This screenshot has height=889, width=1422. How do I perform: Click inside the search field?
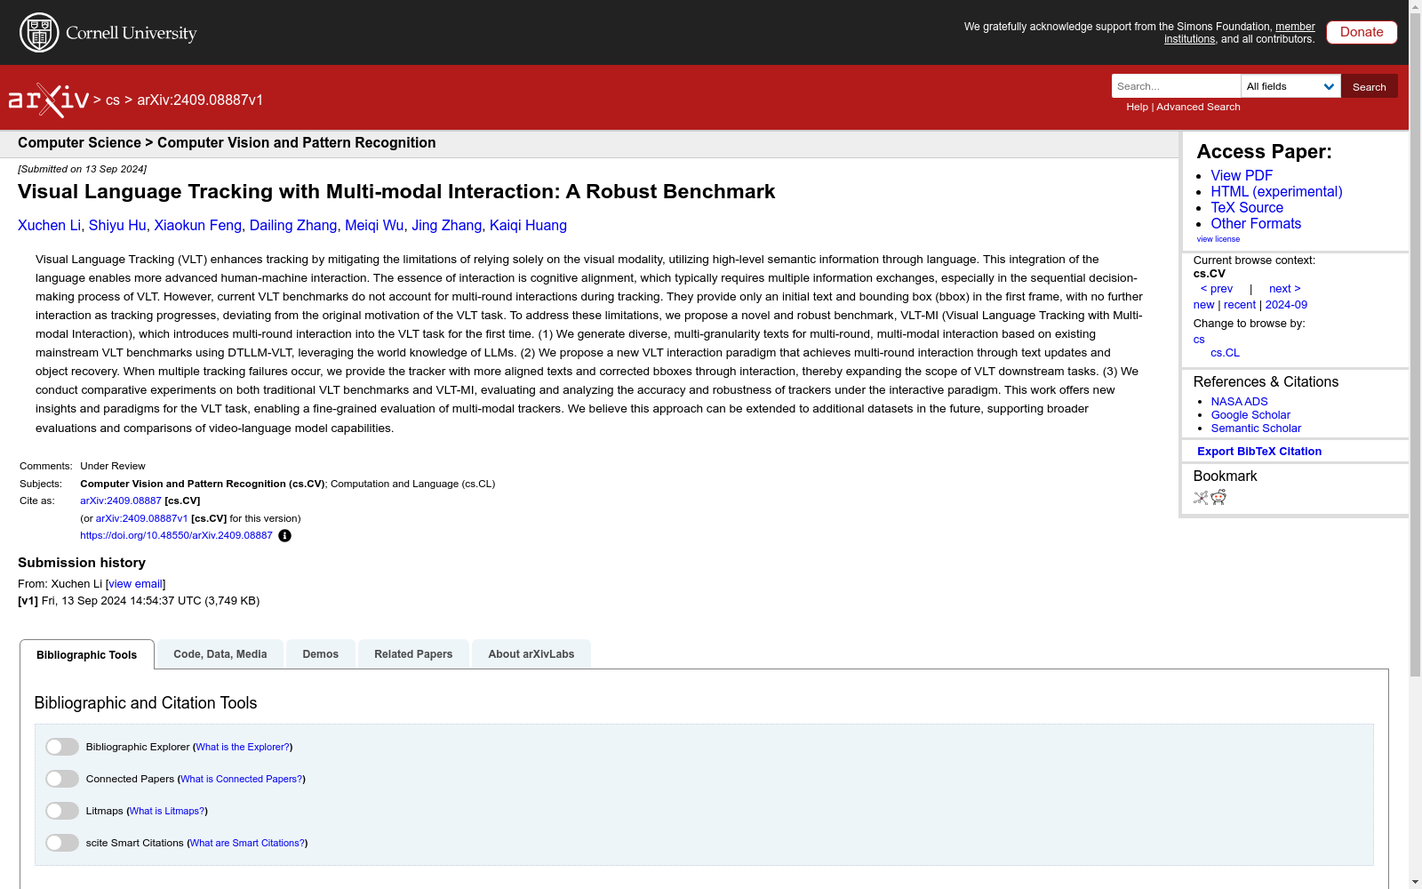pos(1175,86)
